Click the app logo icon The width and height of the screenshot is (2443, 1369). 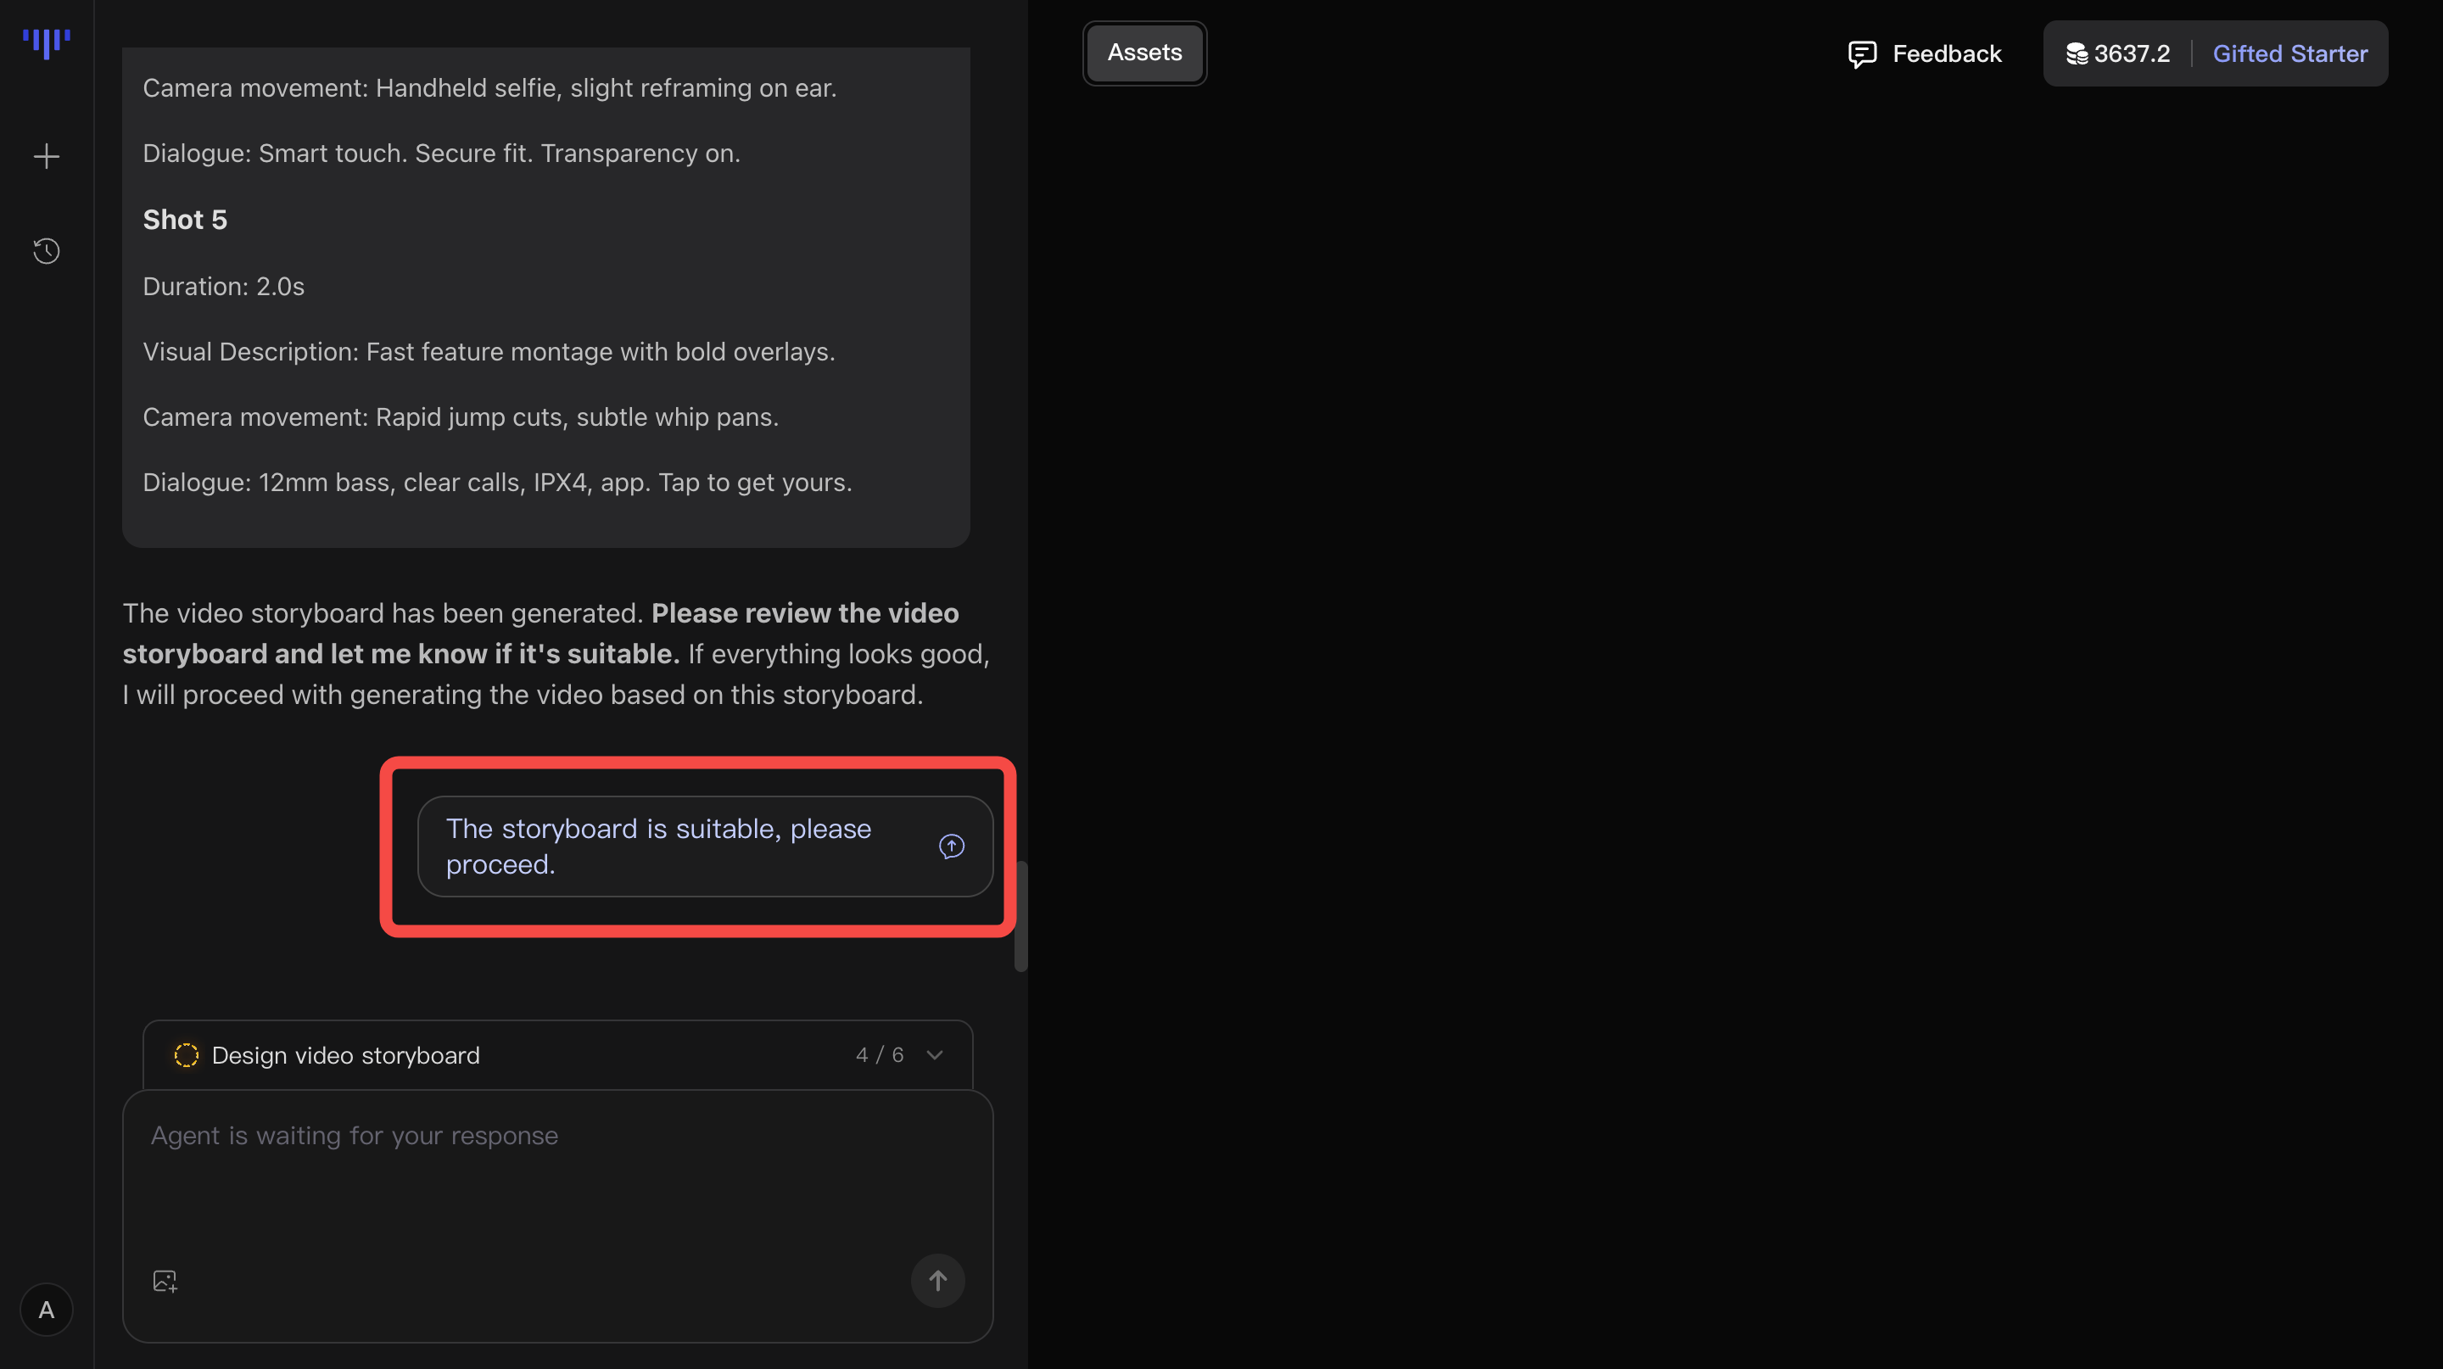(x=46, y=42)
